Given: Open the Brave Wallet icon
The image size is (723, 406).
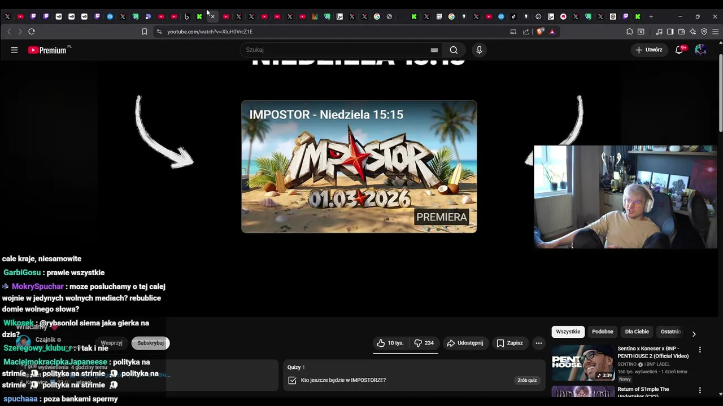Looking at the screenshot, I should tap(681, 32).
